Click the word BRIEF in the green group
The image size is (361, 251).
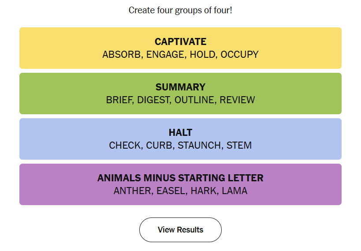[119, 100]
